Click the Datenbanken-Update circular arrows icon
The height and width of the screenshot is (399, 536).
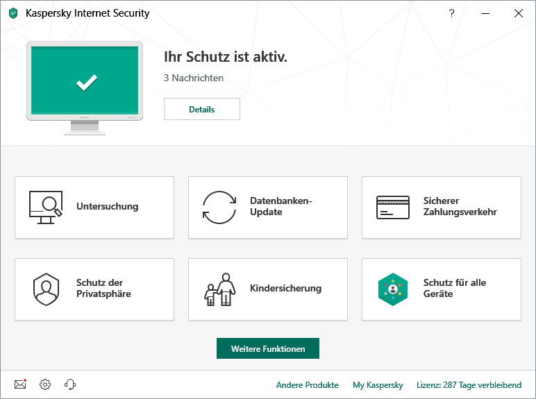coord(219,207)
